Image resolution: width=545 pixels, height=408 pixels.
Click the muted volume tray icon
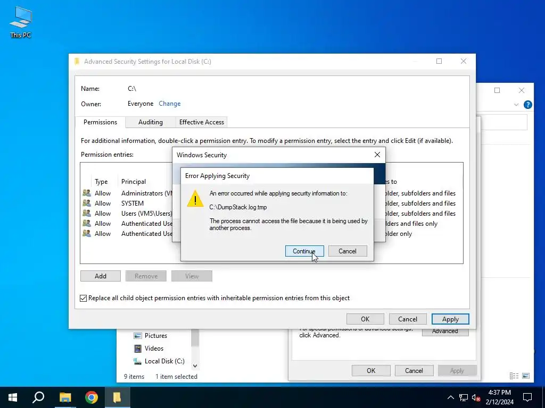tap(476, 397)
